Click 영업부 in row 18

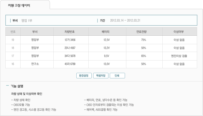35,48
